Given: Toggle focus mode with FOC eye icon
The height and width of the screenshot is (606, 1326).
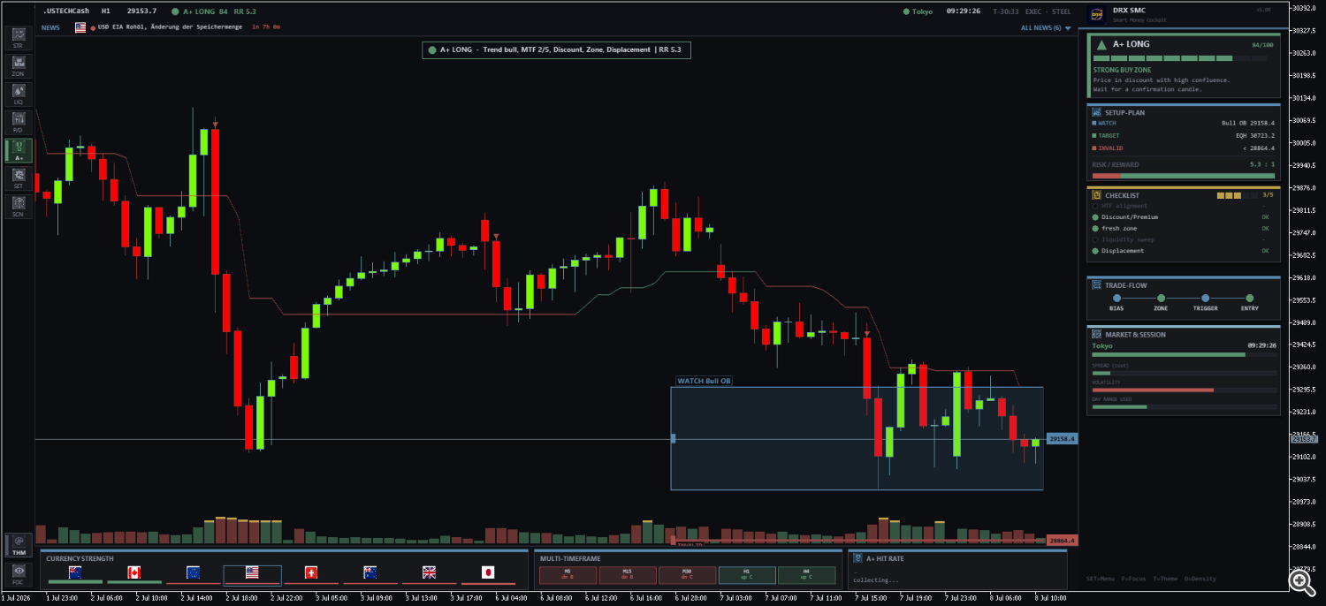Looking at the screenshot, I should click(19, 574).
